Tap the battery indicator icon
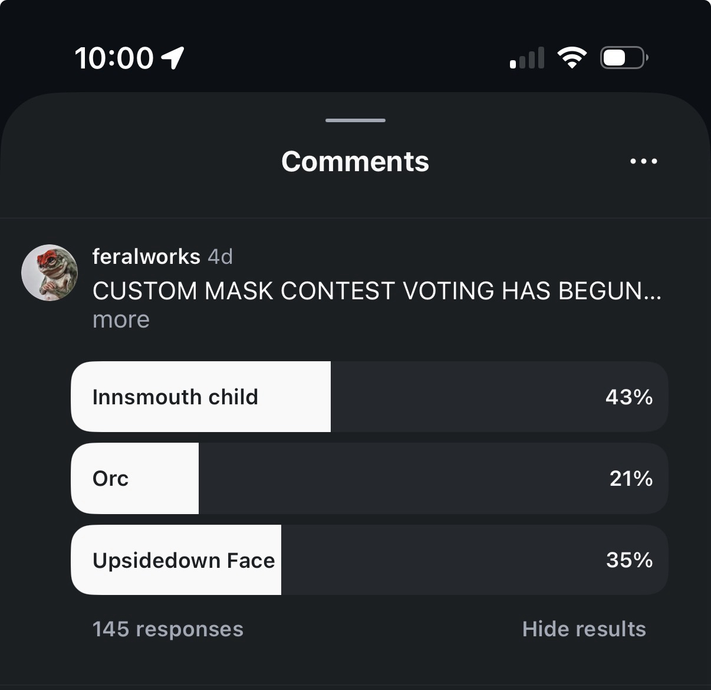Image resolution: width=711 pixels, height=690 pixels. pos(624,58)
